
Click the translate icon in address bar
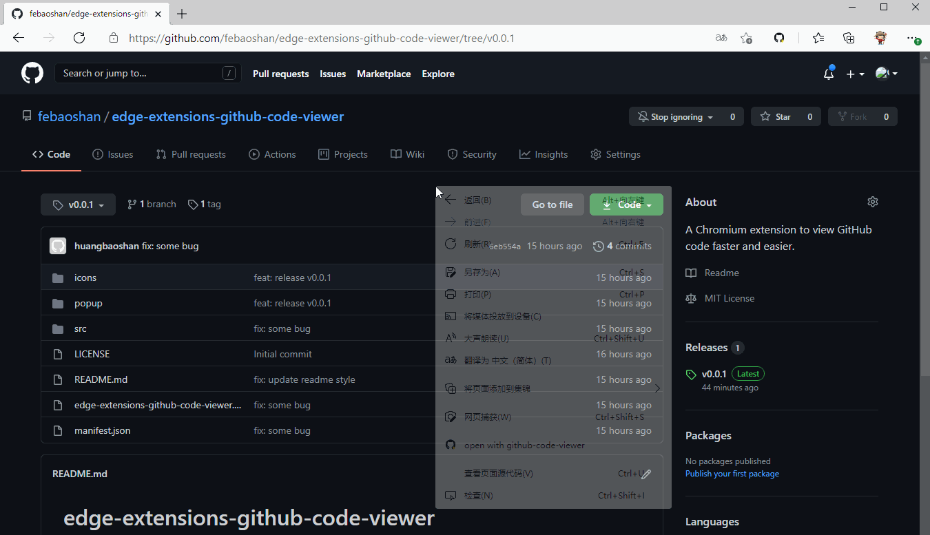pyautogui.click(x=721, y=38)
